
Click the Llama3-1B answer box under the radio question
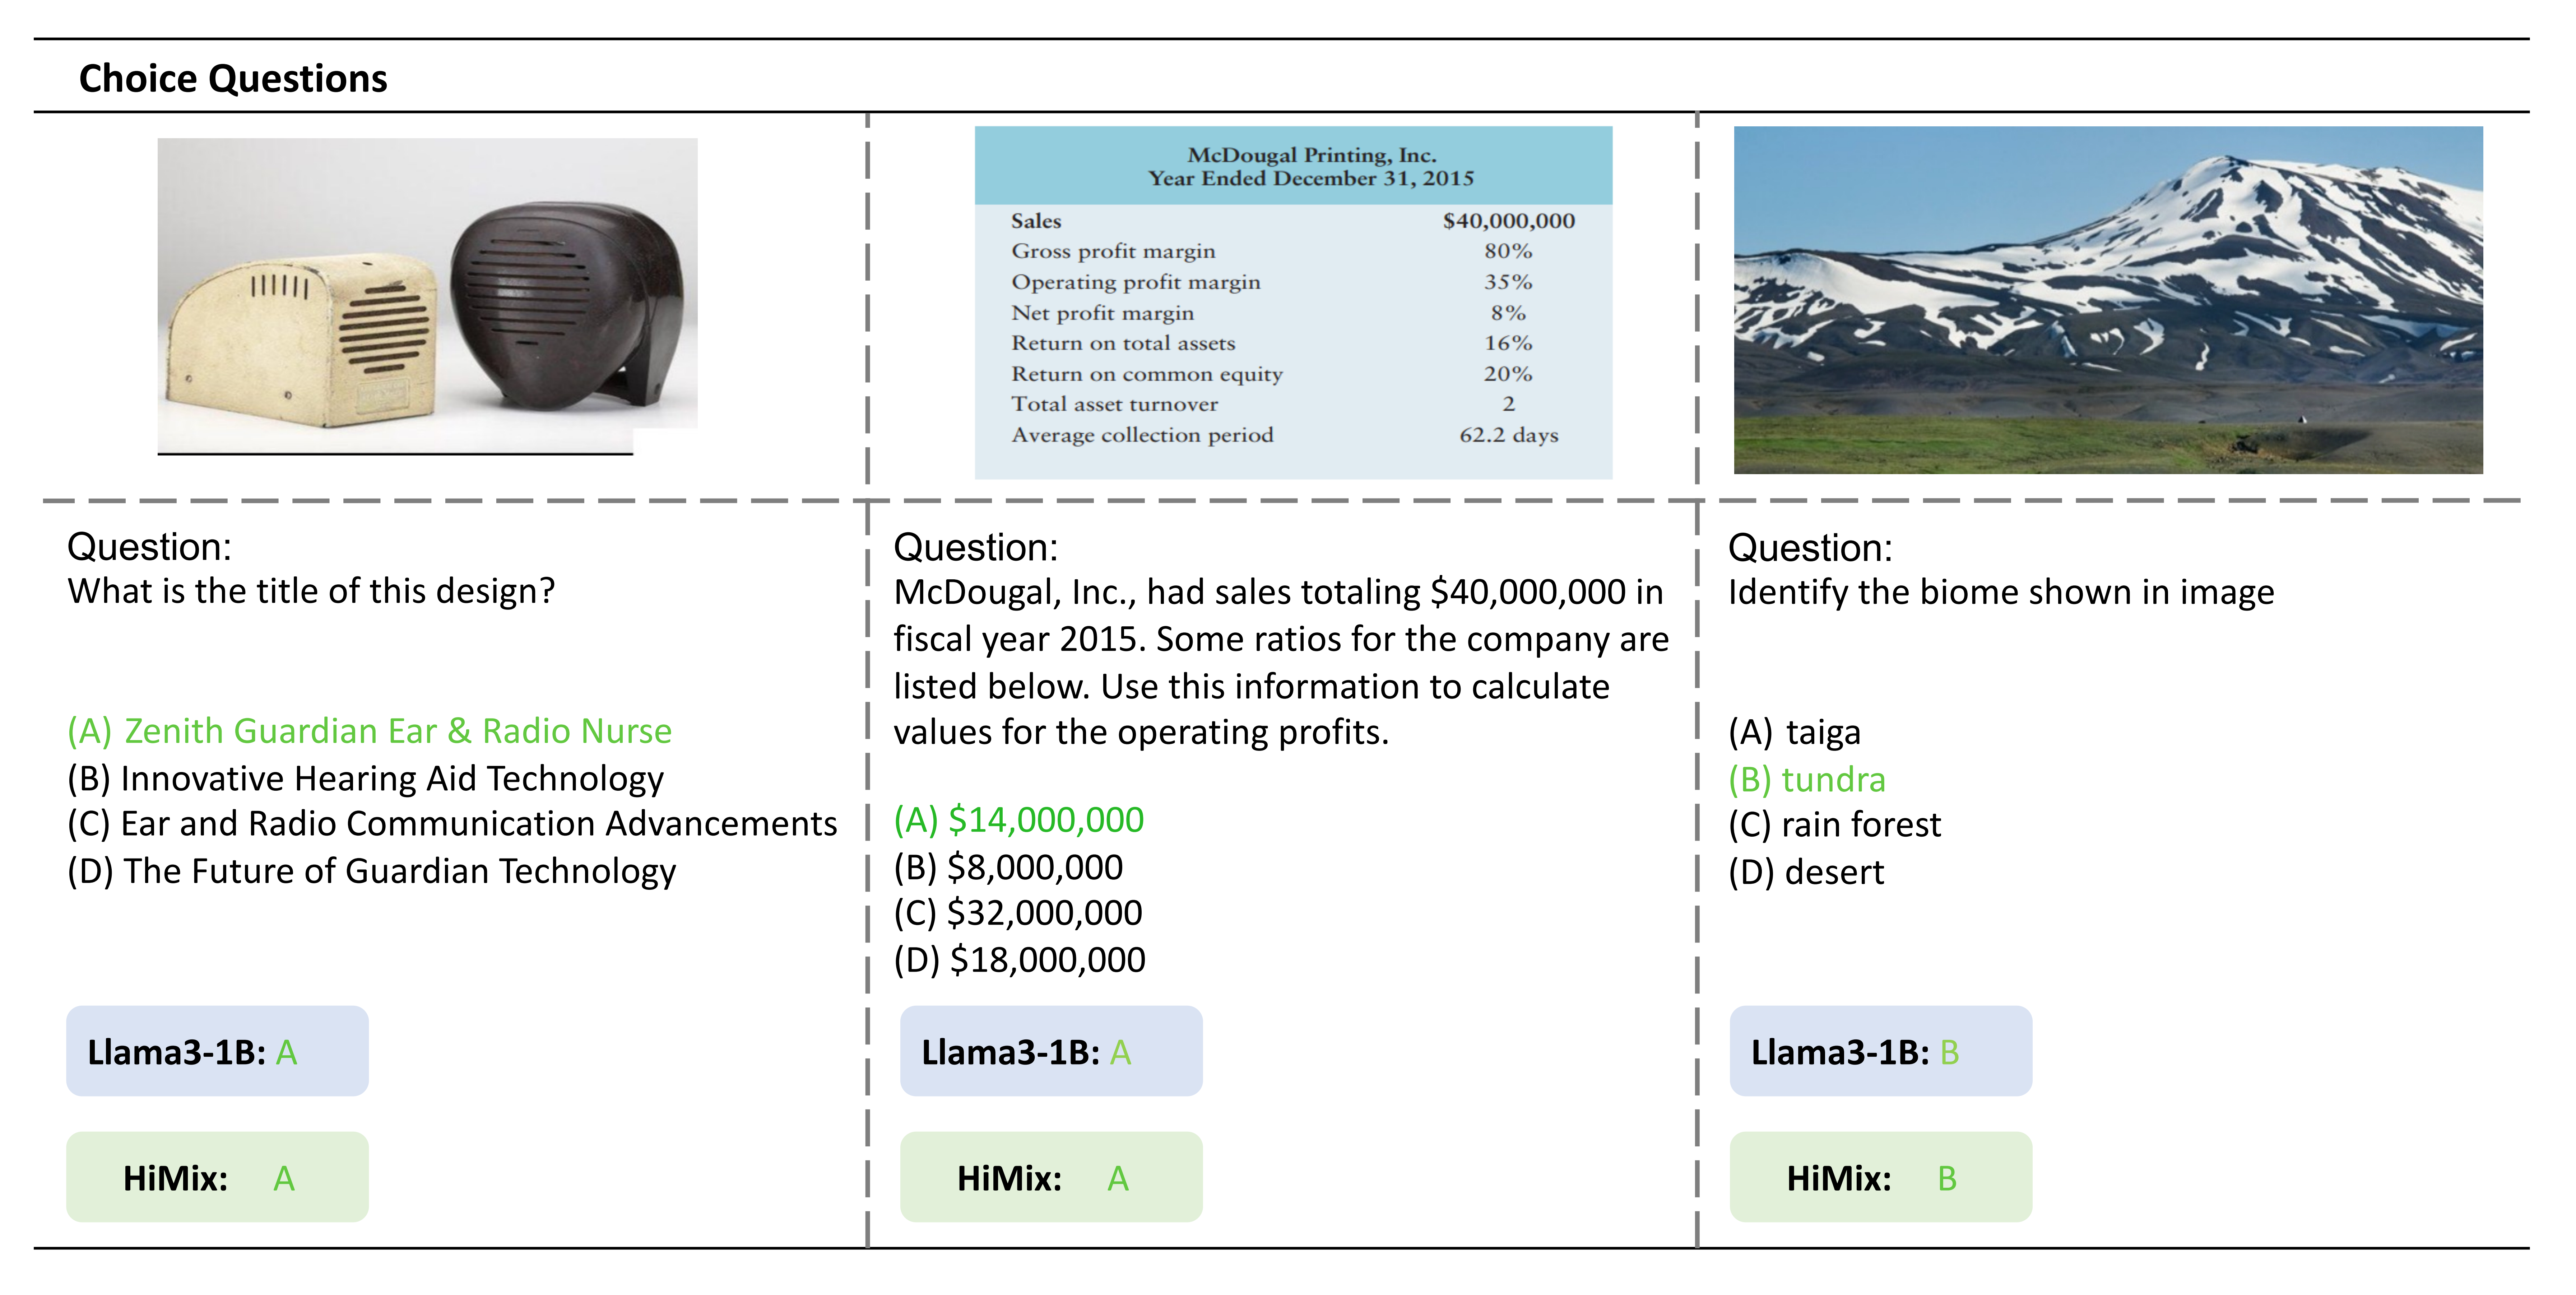217,1051
